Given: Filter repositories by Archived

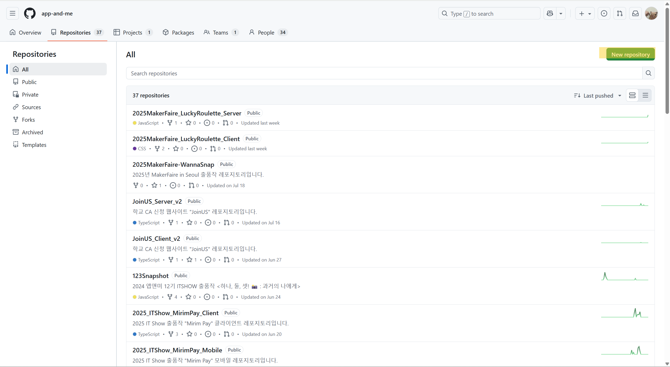Looking at the screenshot, I should (x=32, y=132).
